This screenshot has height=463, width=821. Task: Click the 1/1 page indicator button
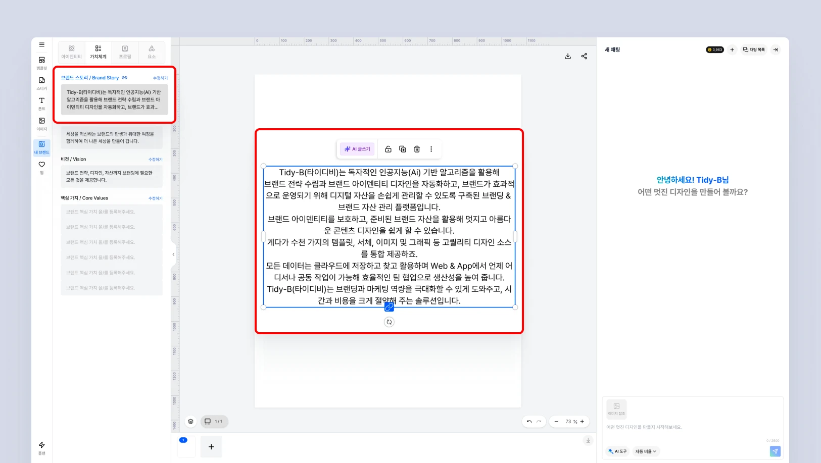coord(214,421)
